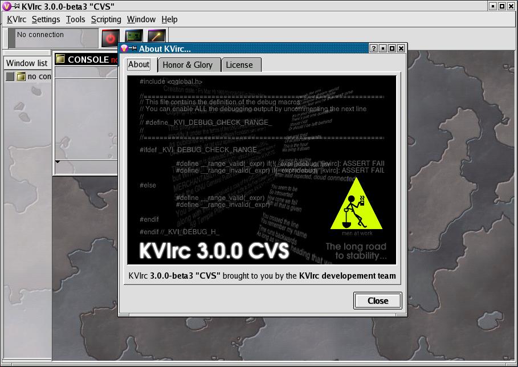Open the Help menu

[169, 19]
